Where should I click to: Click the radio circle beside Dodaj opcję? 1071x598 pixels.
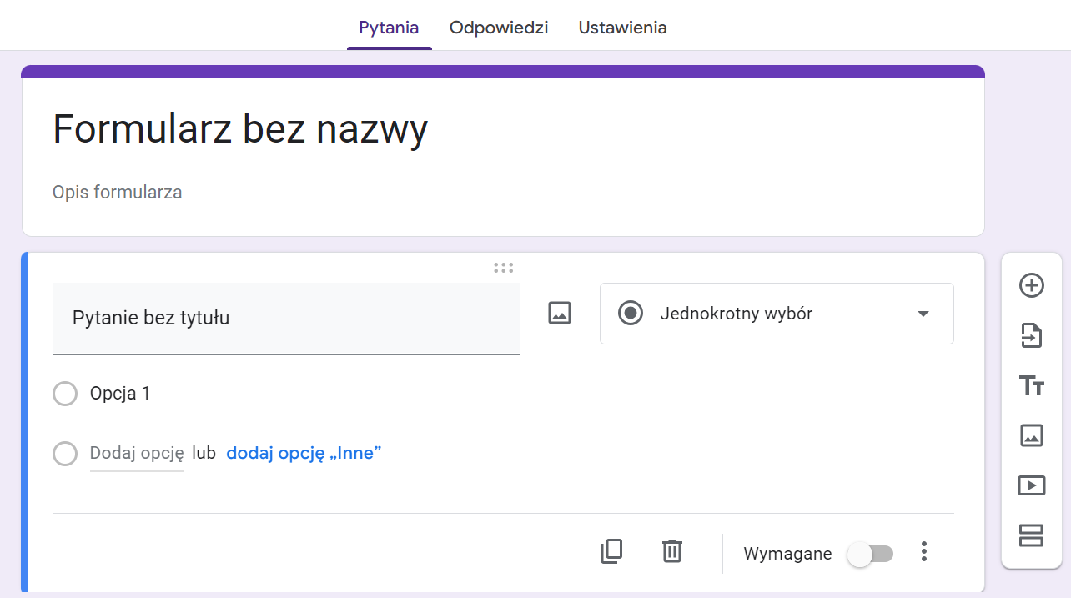[65, 454]
